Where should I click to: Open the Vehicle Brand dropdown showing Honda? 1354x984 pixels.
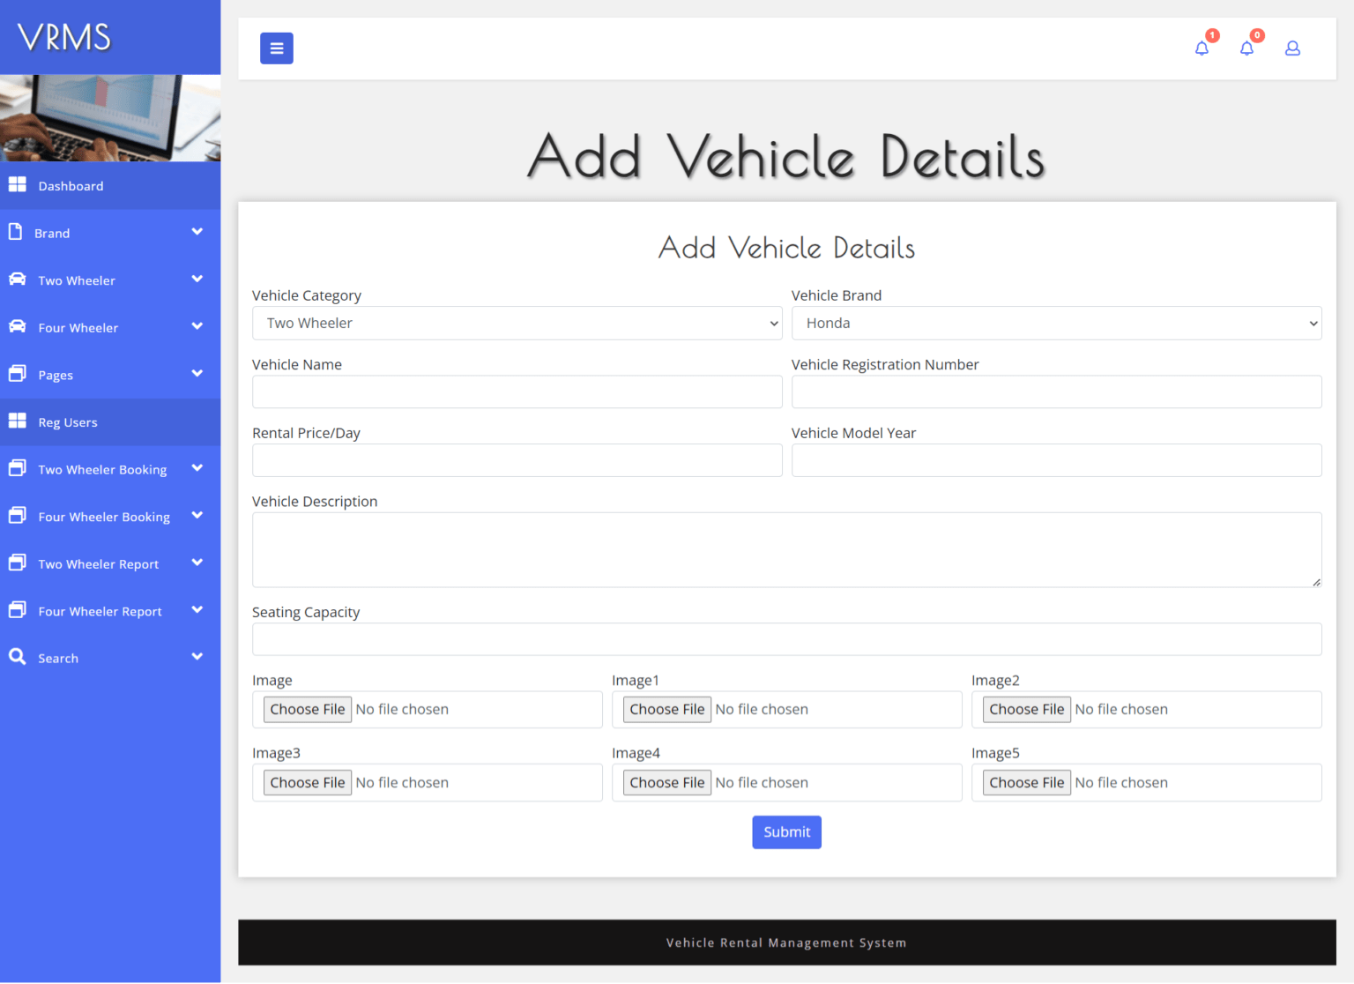point(1056,323)
